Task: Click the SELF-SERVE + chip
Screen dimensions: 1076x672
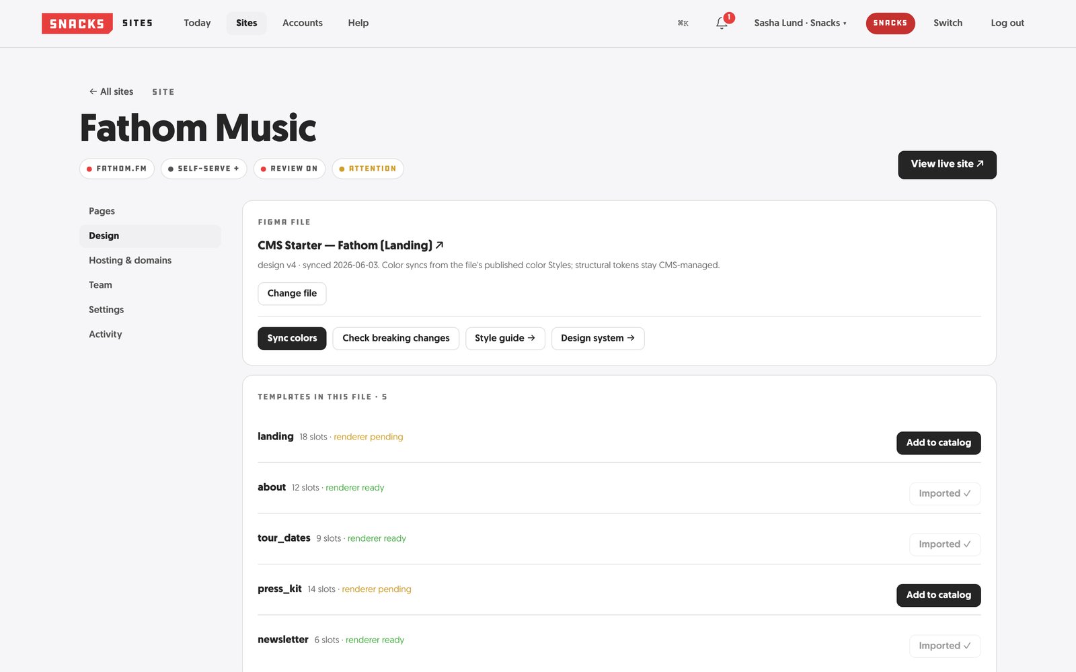Action: coord(204,169)
